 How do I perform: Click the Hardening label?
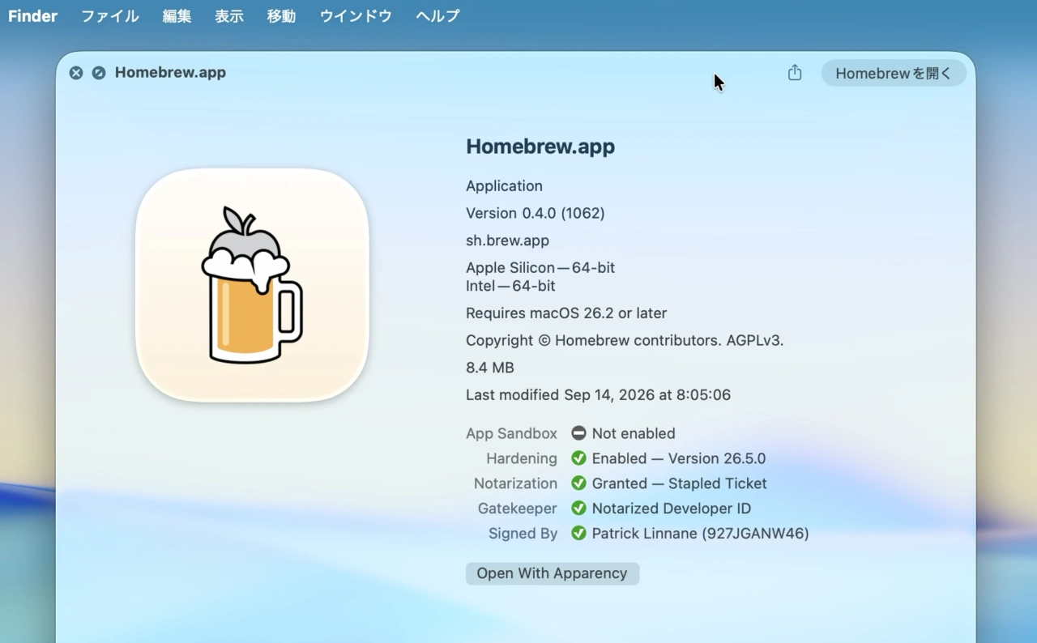522,458
